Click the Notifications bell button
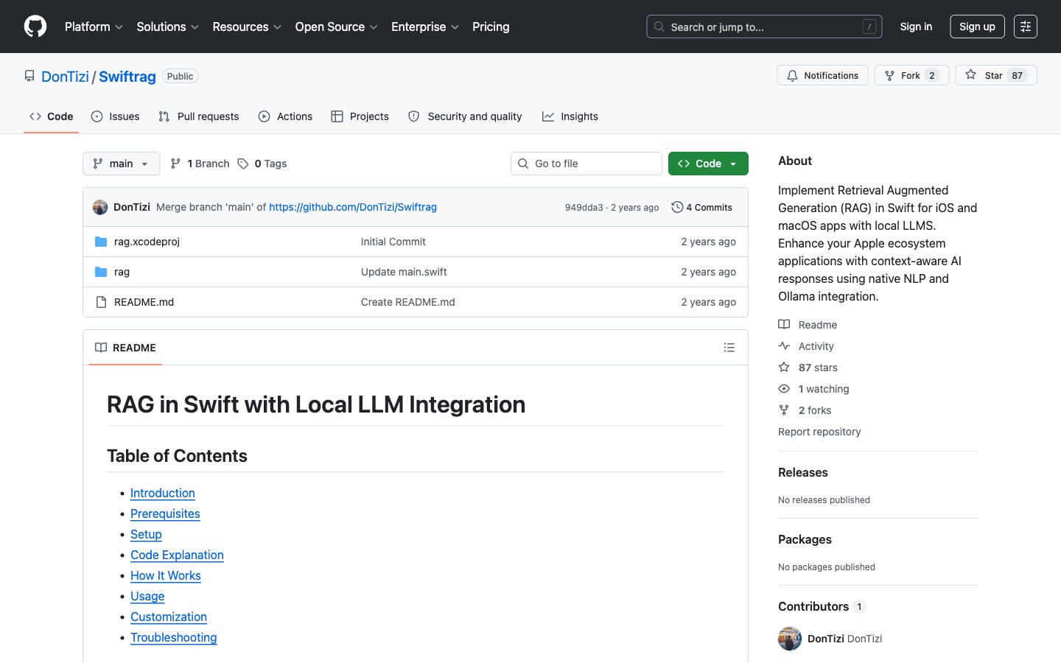This screenshot has height=663, width=1061. coord(822,75)
